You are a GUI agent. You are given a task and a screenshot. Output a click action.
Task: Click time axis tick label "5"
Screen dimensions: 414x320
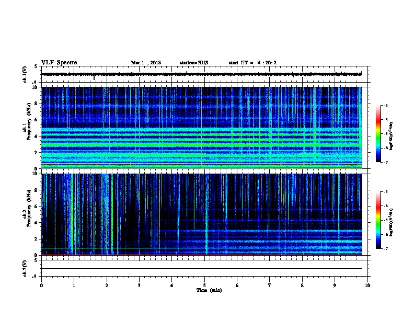click(204, 285)
